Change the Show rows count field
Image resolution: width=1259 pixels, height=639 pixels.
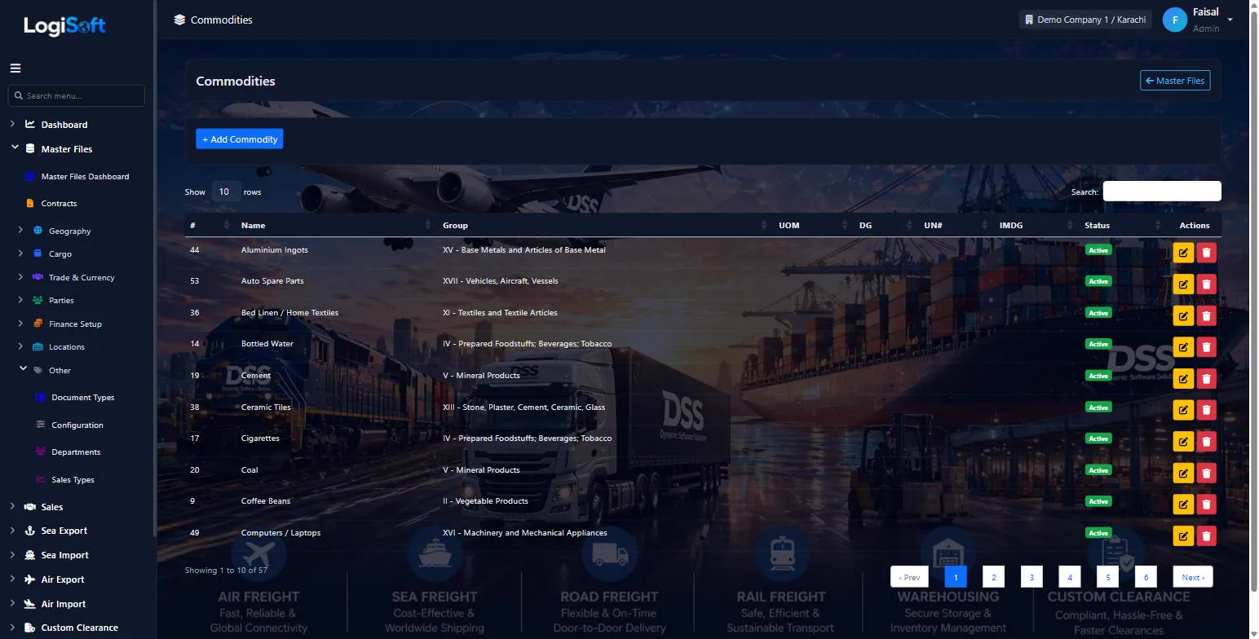pos(226,192)
